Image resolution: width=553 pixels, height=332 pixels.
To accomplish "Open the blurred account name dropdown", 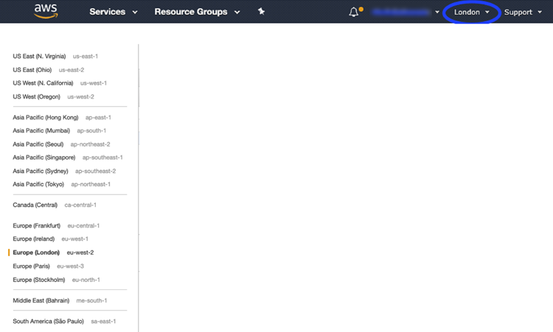I will (x=406, y=12).
